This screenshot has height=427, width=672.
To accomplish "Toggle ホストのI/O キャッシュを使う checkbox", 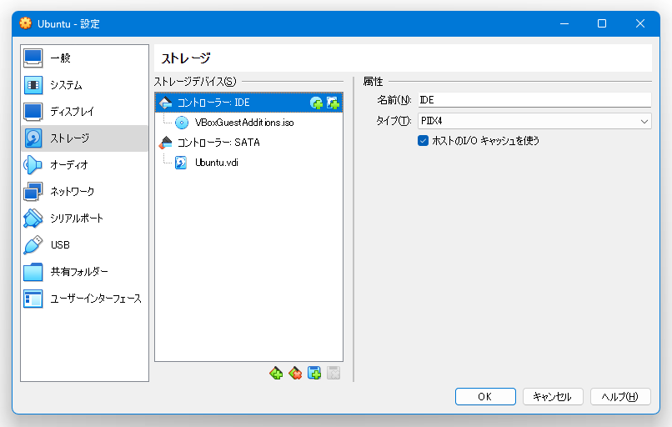I will tap(423, 141).
